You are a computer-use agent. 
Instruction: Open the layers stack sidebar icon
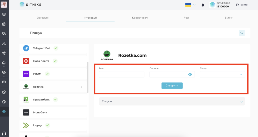4,14
